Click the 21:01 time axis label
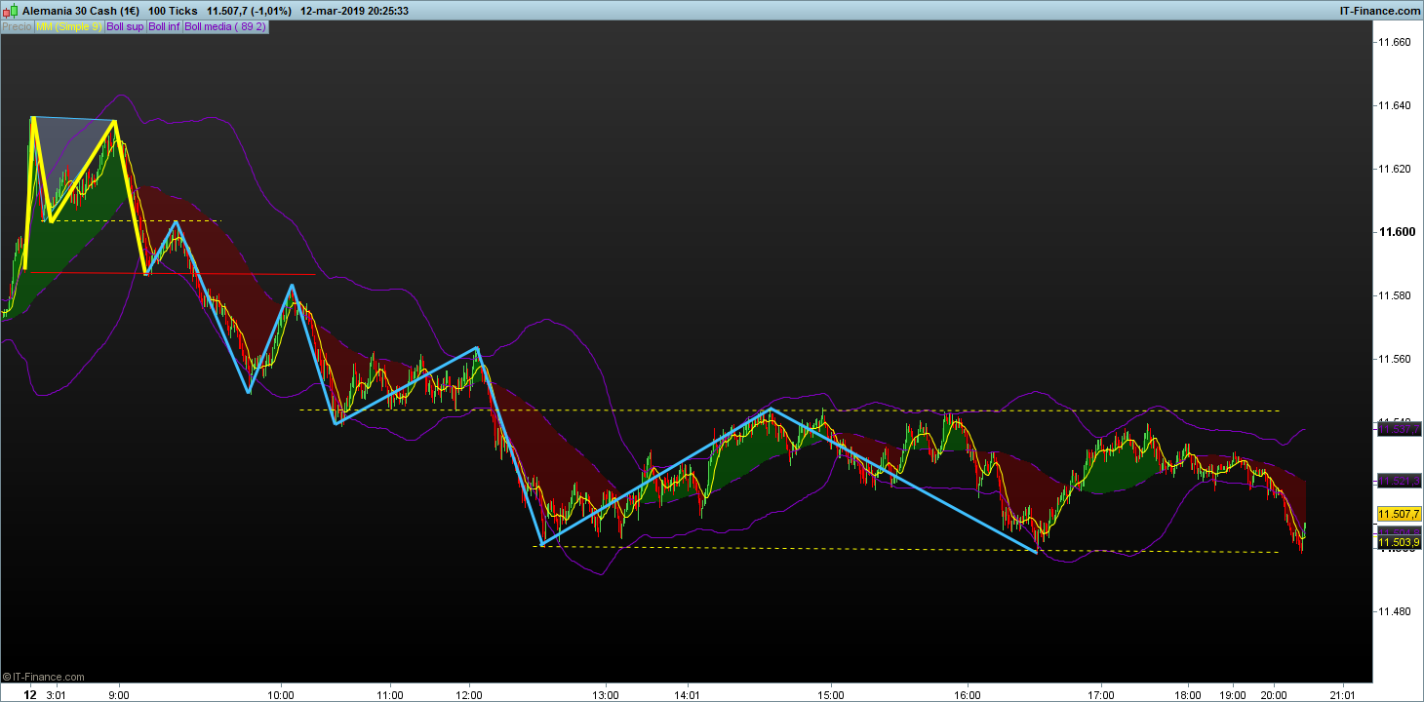Screen dimensions: 1424x702 tap(1343, 695)
